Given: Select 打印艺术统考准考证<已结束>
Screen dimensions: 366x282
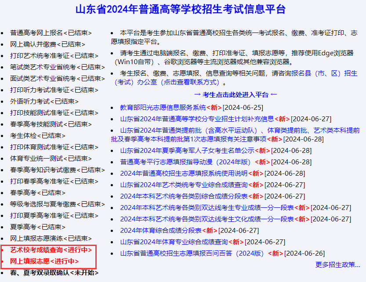Looking at the screenshot, I should pyautogui.click(x=54, y=56).
